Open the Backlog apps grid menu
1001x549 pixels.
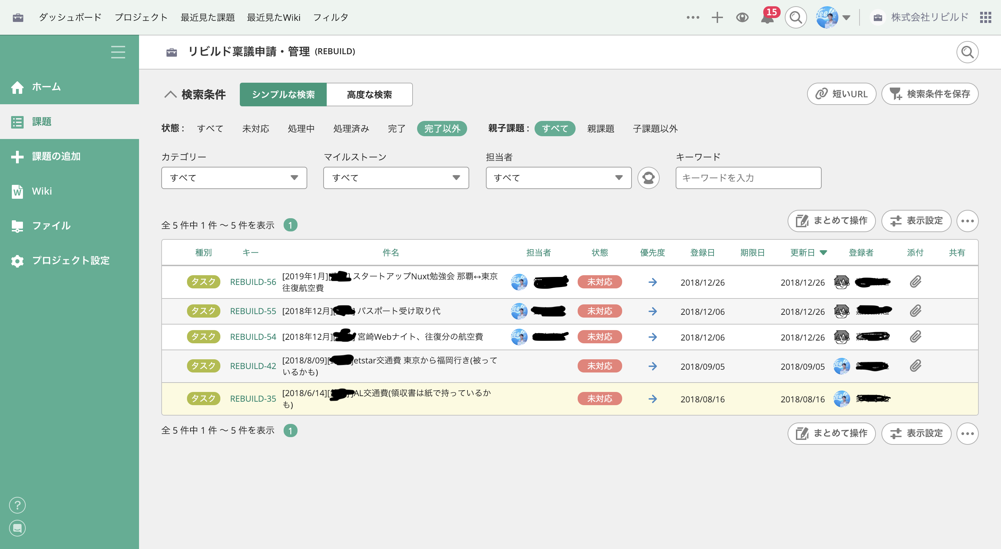pyautogui.click(x=986, y=17)
